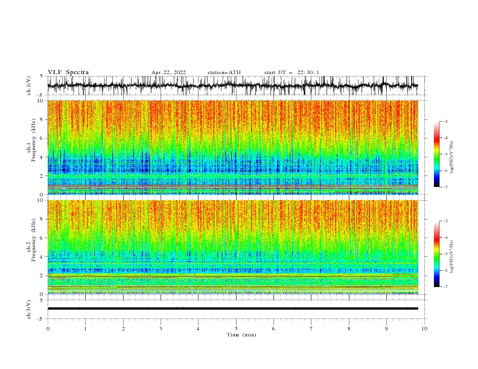Click the ch.2 spectrogram color scale bar
478x369 pixels.
point(436,254)
